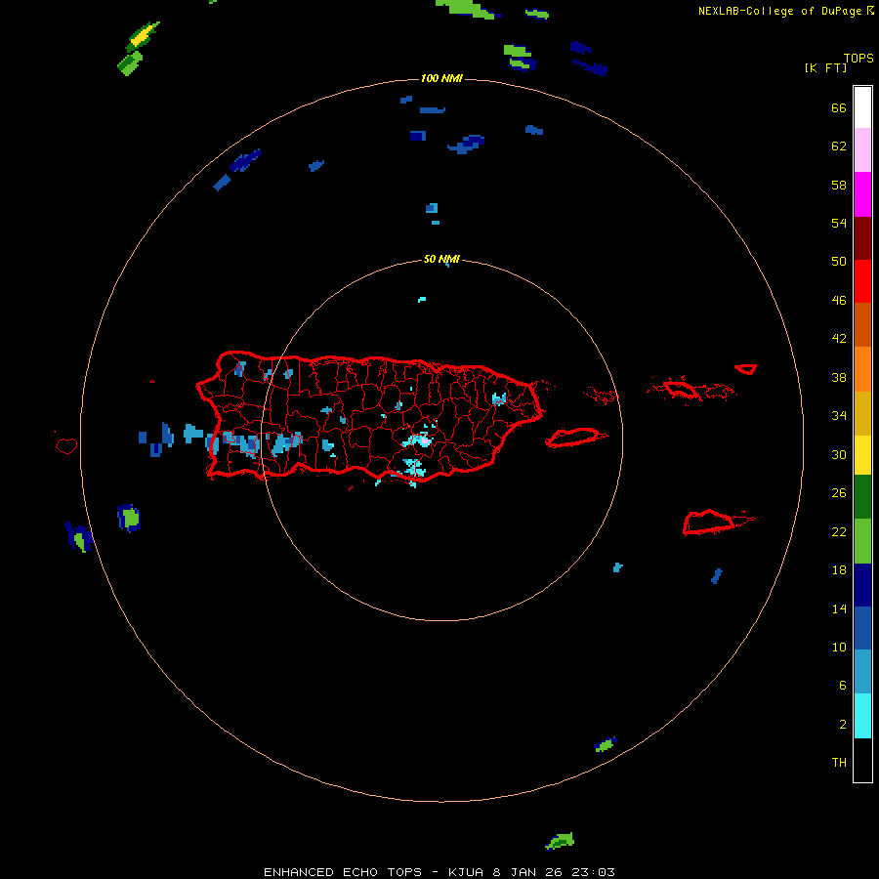Click the 62 value on the legend
Viewport: 879px width, 879px height.
point(839,146)
